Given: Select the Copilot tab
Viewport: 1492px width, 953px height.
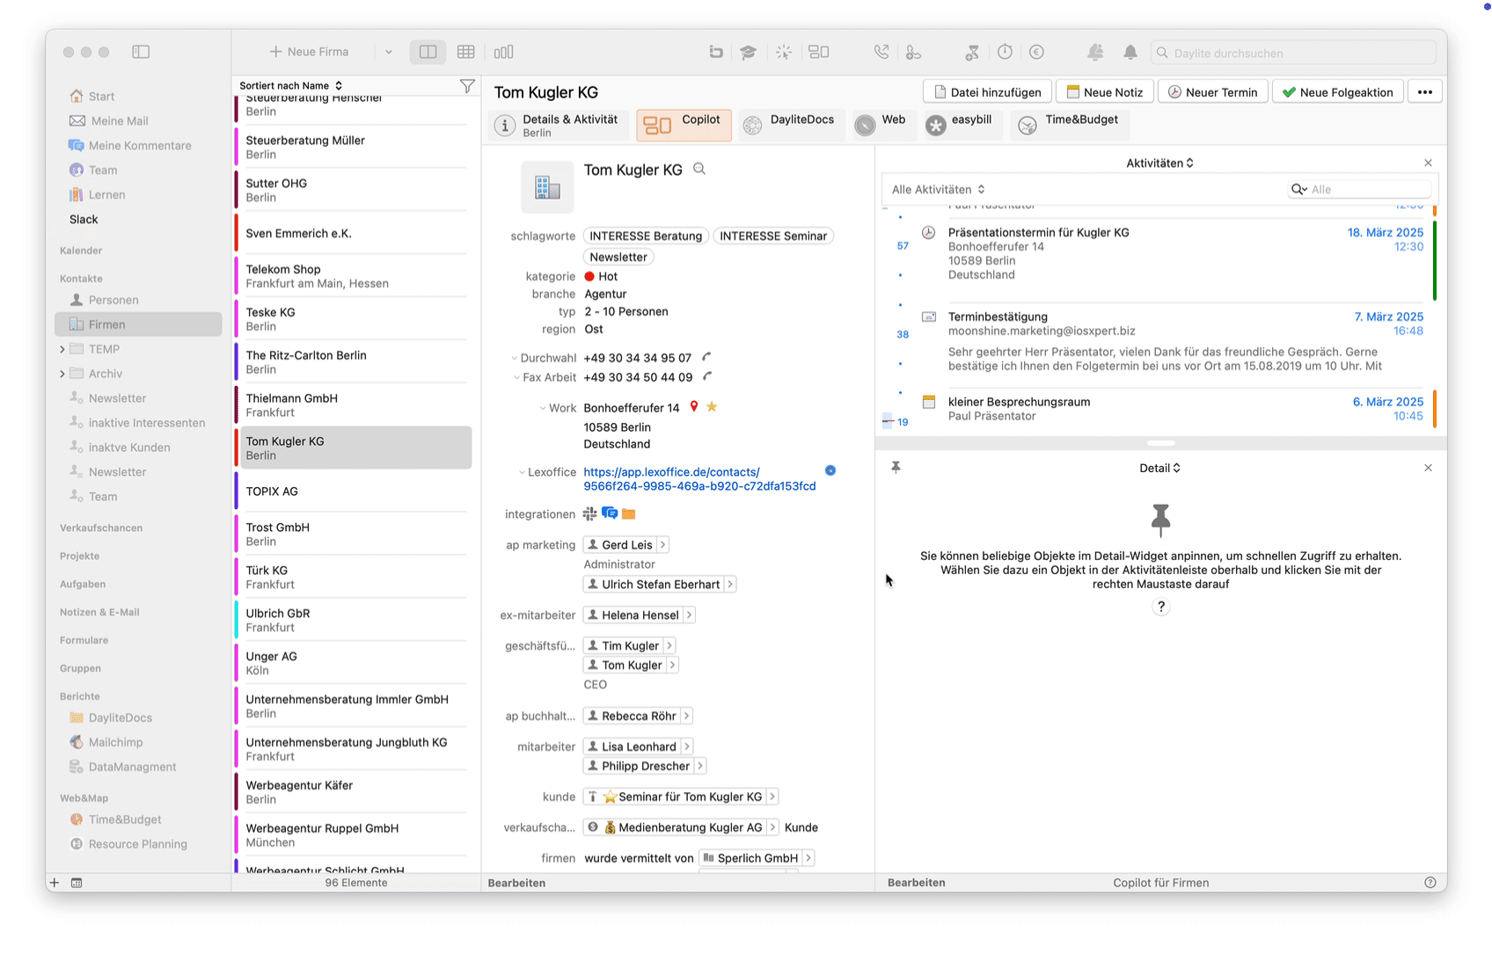Looking at the screenshot, I should tap(684, 125).
